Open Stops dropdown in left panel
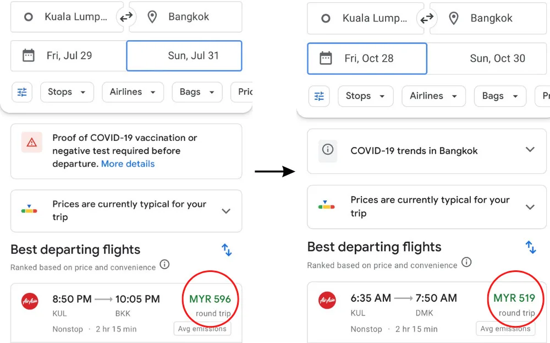The width and height of the screenshot is (550, 343). [x=67, y=92]
